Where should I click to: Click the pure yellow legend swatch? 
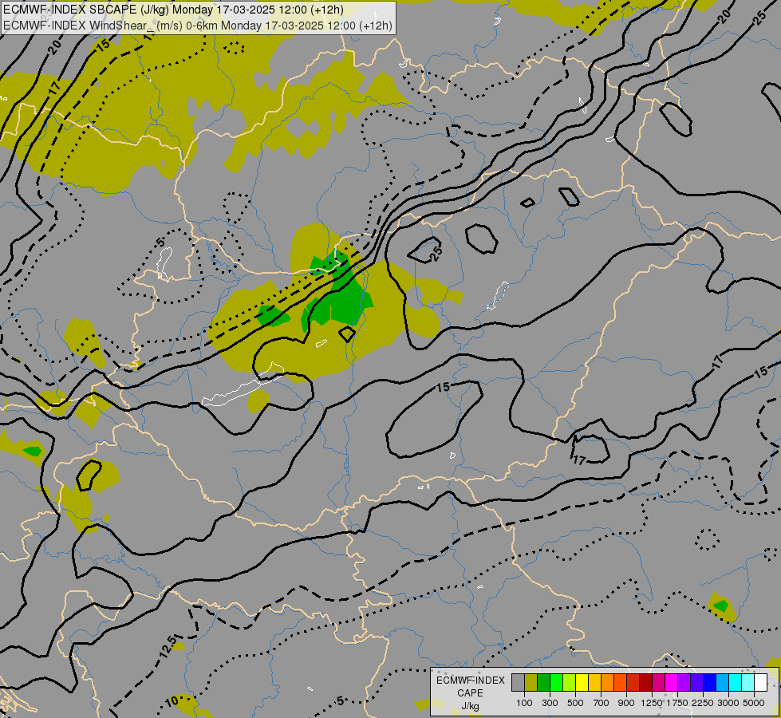point(582,682)
